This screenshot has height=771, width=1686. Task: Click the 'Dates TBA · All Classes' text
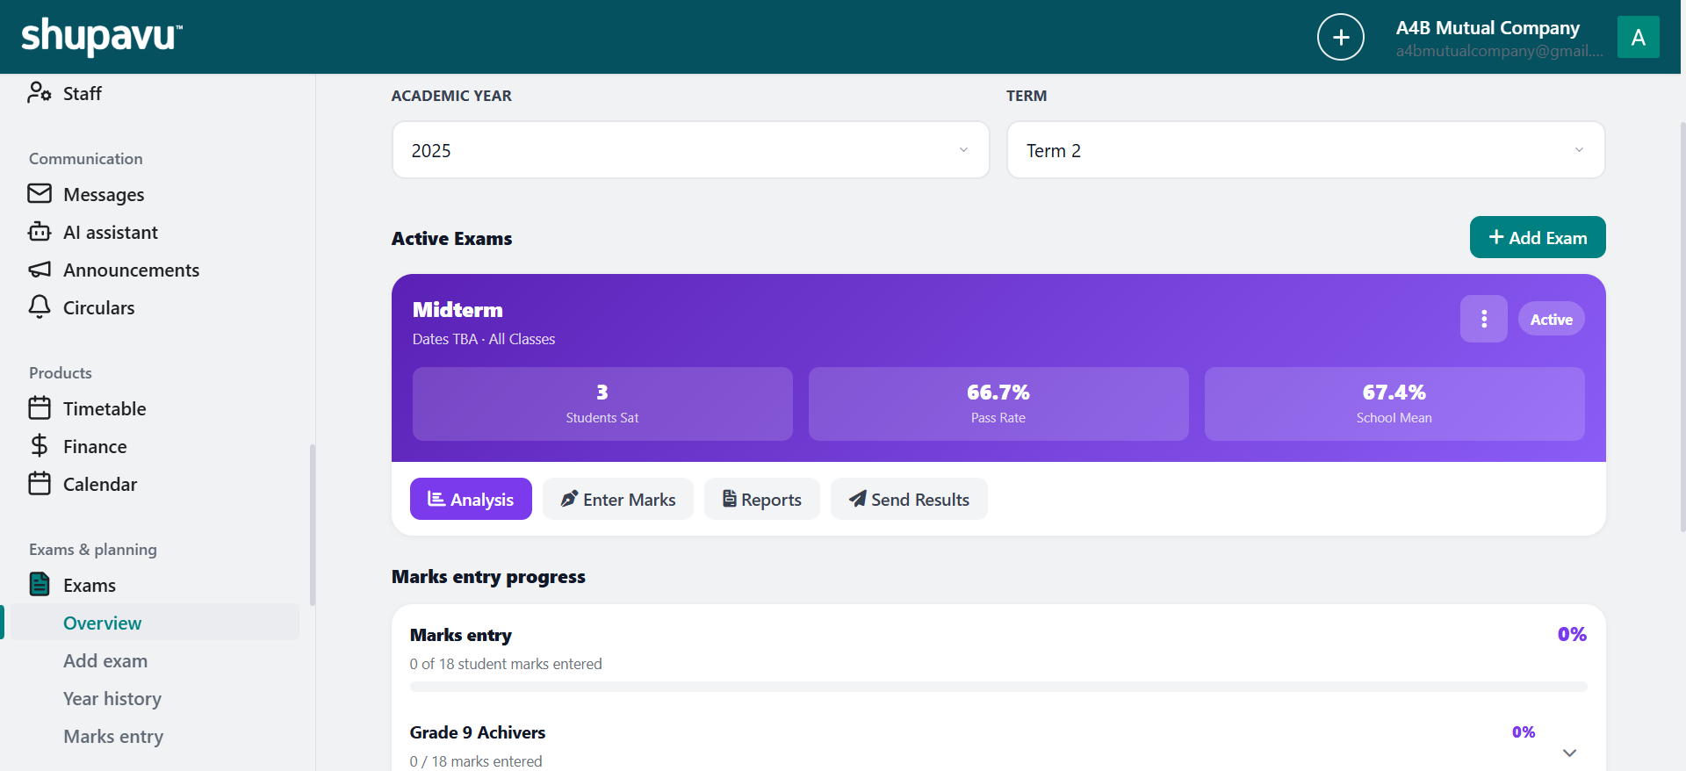point(484,339)
